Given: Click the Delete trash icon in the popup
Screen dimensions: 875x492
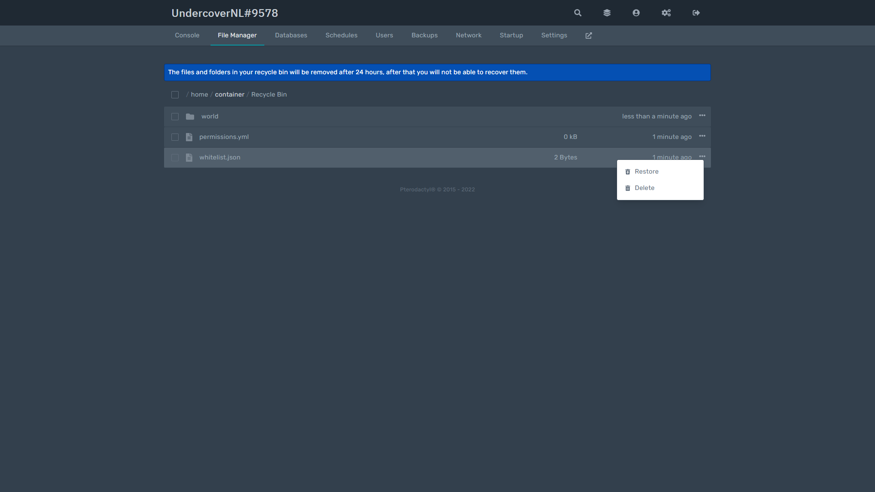Looking at the screenshot, I should tap(628, 188).
